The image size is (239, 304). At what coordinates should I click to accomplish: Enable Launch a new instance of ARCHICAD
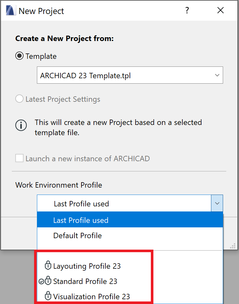click(x=20, y=158)
